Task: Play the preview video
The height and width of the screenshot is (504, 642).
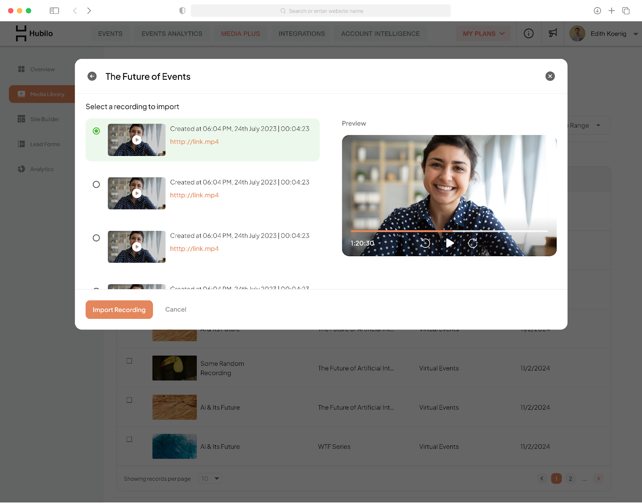Action: click(450, 243)
